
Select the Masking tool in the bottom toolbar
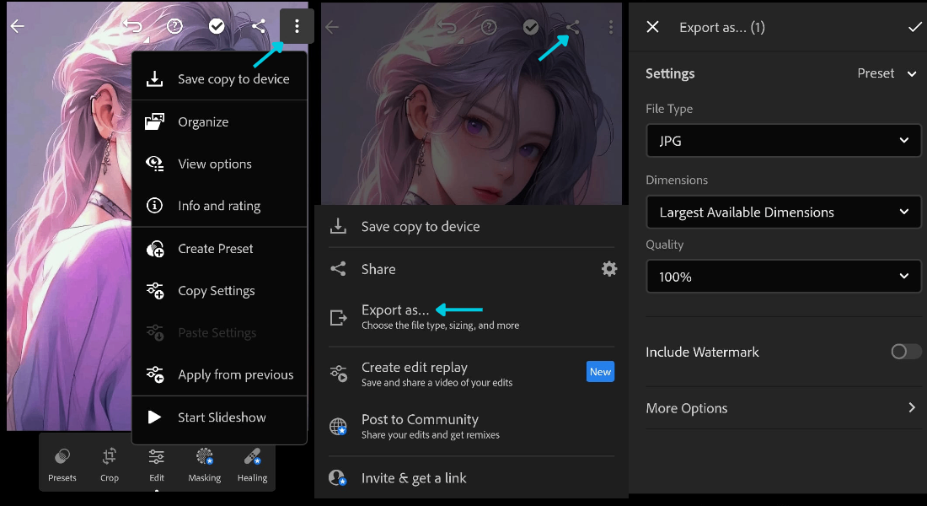205,466
